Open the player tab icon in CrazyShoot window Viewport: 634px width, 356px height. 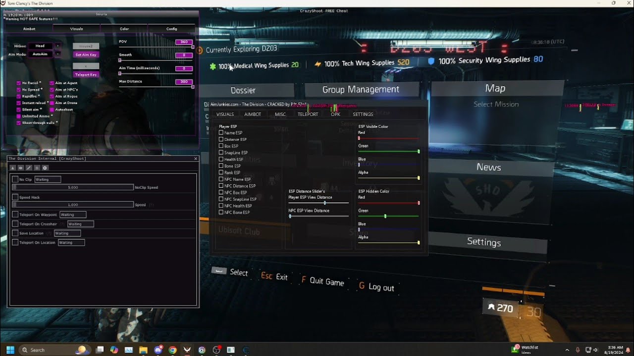point(13,168)
